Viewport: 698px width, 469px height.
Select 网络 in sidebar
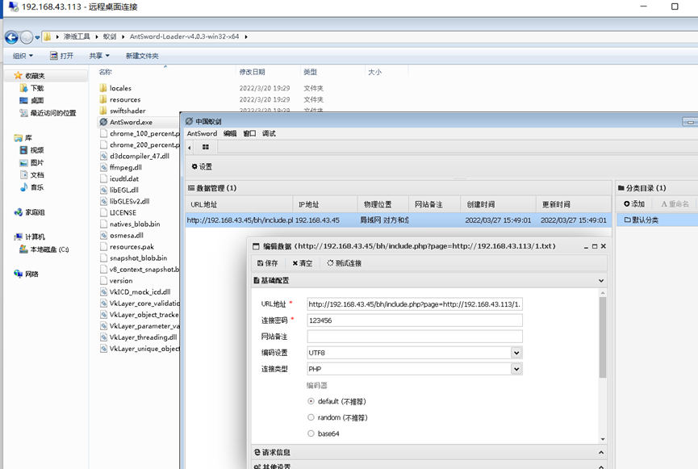tap(27, 274)
